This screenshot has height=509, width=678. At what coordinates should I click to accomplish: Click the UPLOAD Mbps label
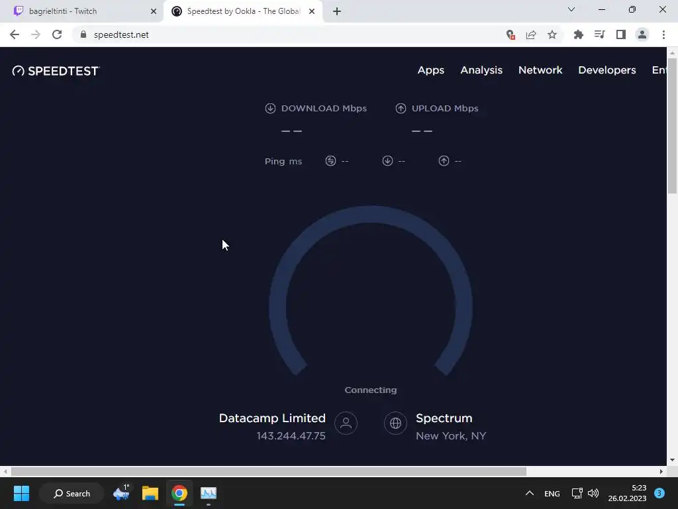[445, 108]
